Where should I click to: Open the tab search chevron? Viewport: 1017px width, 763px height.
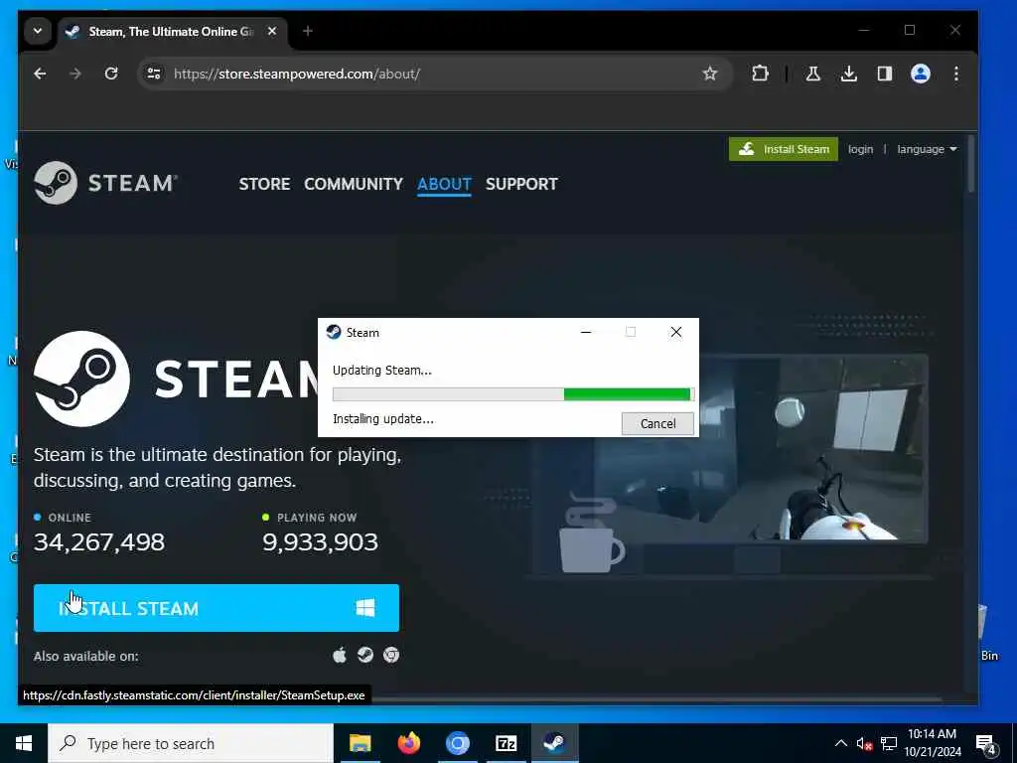(x=38, y=31)
